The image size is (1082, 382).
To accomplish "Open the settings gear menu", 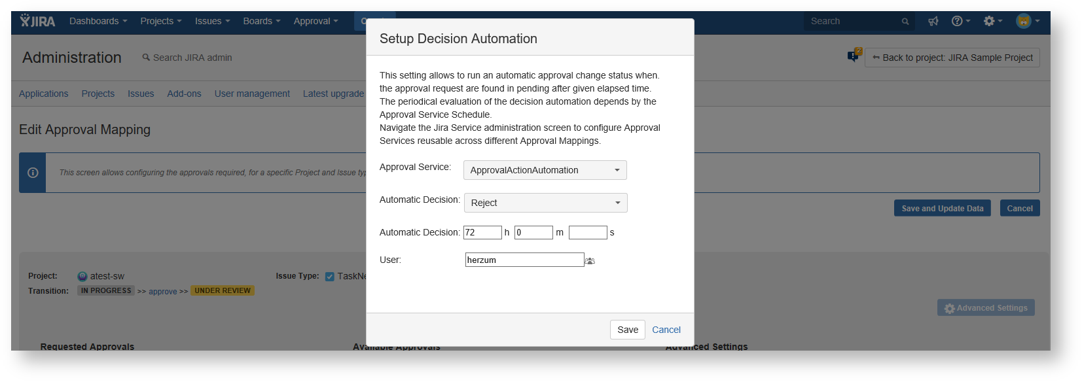I will 992,21.
